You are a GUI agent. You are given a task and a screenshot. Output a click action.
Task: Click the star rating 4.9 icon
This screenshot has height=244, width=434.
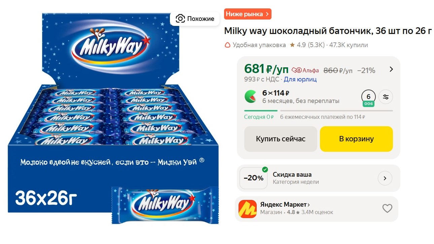(x=292, y=45)
